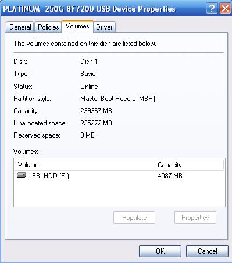
Task: Click the Volume column header
Action: (84, 165)
